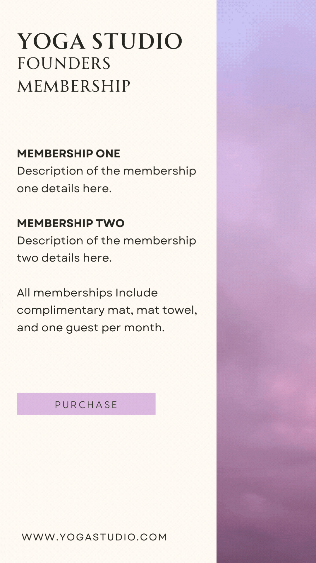Select 'Description of the membership' under Membership One
The width and height of the screenshot is (316, 563).
(x=107, y=171)
